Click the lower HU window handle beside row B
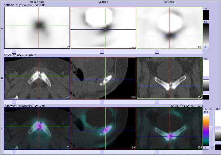Image resolution: width=221 pixels, height=155 pixels. pyautogui.click(x=206, y=93)
